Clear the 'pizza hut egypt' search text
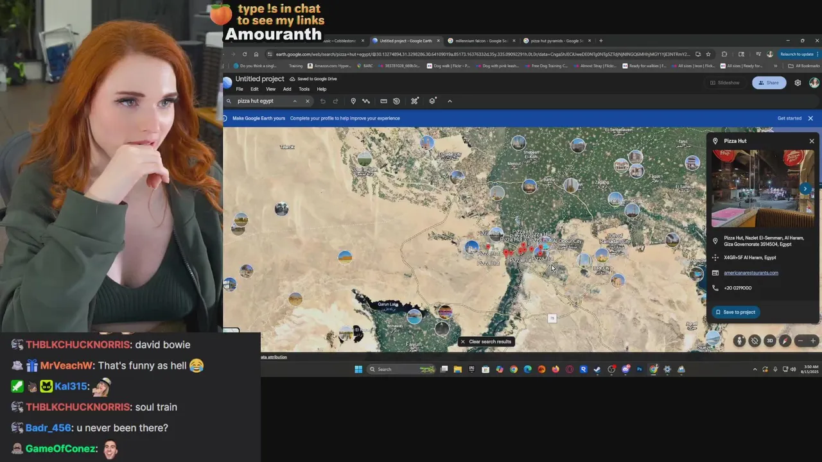This screenshot has height=462, width=822. (x=307, y=101)
